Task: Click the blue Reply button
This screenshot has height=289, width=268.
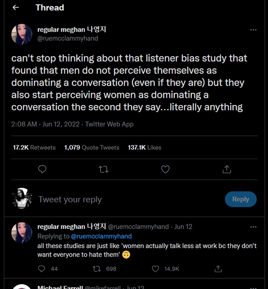Action: click(x=240, y=199)
